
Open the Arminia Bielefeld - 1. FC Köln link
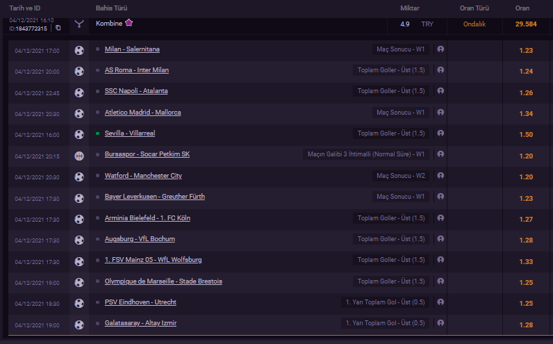coord(147,218)
